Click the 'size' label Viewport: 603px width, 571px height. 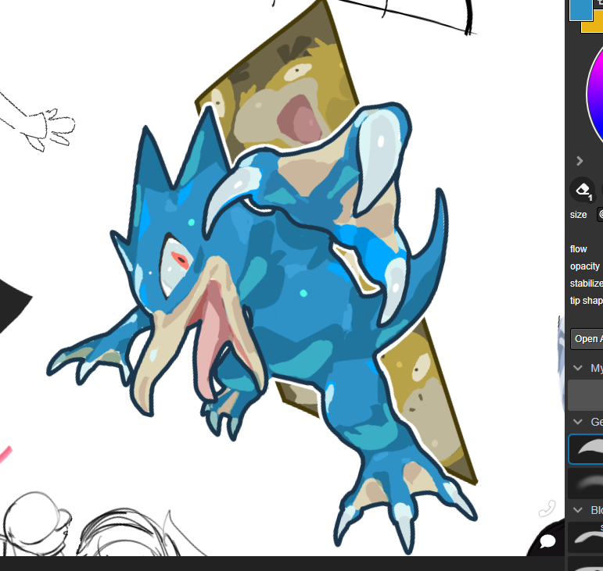coord(579,215)
